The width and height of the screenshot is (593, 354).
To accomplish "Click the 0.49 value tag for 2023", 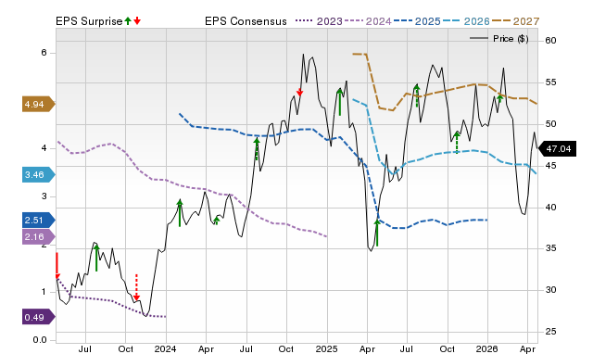I will point(39,317).
